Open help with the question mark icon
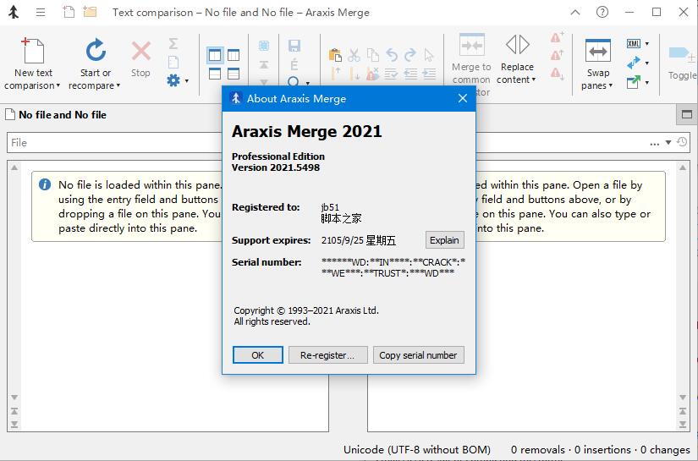The image size is (698, 461). [602, 12]
